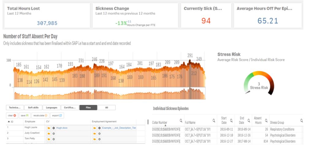The image size is (313, 151).
Task: Click the end date 2017-08-14 cell
Action: click(x=243, y=142)
